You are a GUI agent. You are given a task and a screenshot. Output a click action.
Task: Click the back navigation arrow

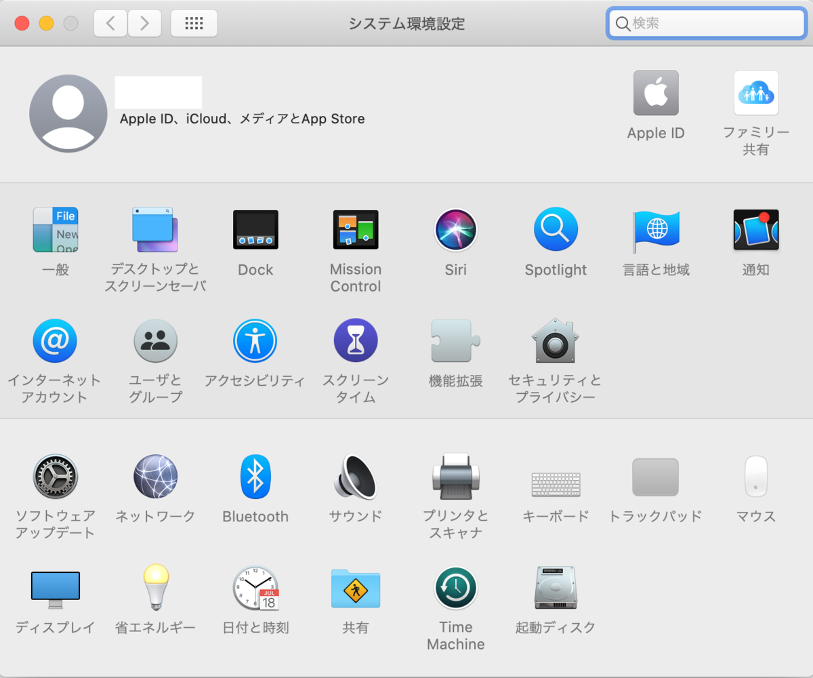pyautogui.click(x=110, y=23)
